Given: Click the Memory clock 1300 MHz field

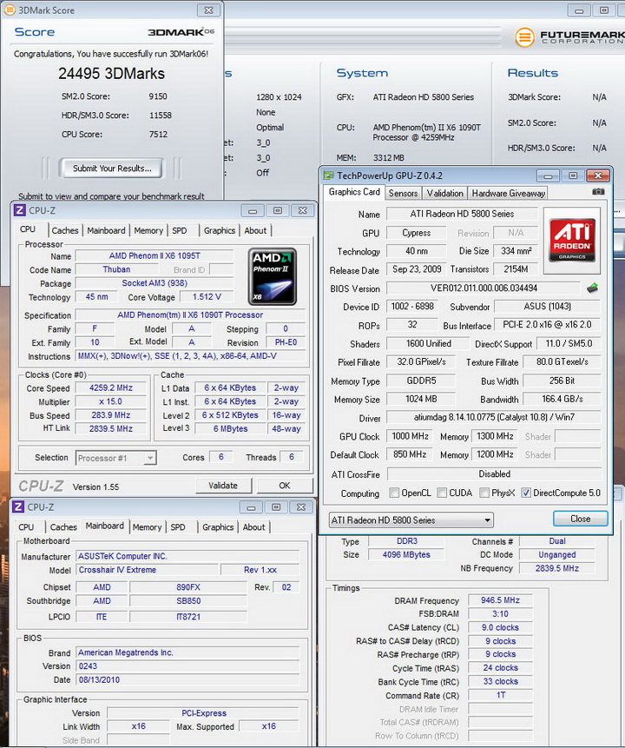Looking at the screenshot, I should [495, 436].
